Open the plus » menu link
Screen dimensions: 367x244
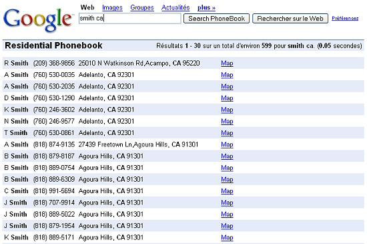[206, 7]
